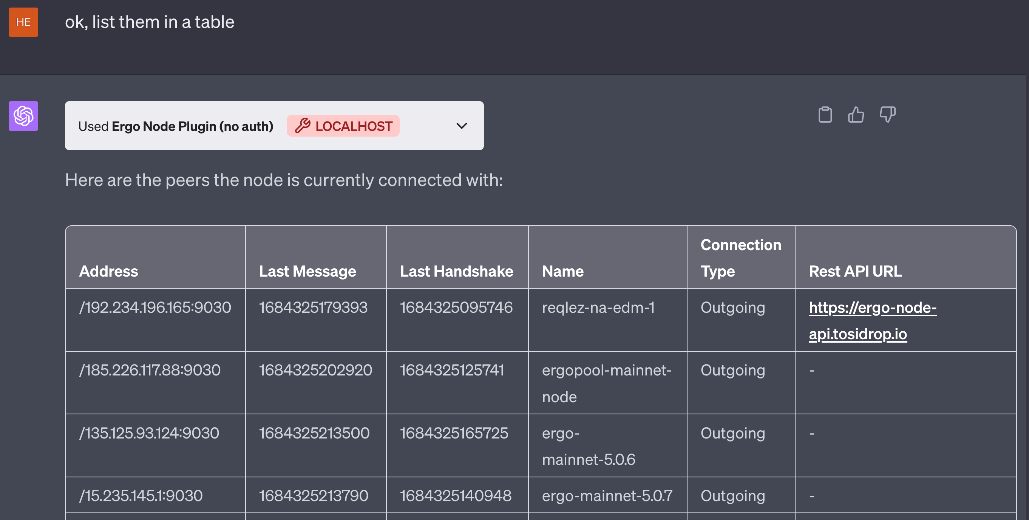Click the thumbs up icon
The width and height of the screenshot is (1029, 520).
(x=856, y=115)
